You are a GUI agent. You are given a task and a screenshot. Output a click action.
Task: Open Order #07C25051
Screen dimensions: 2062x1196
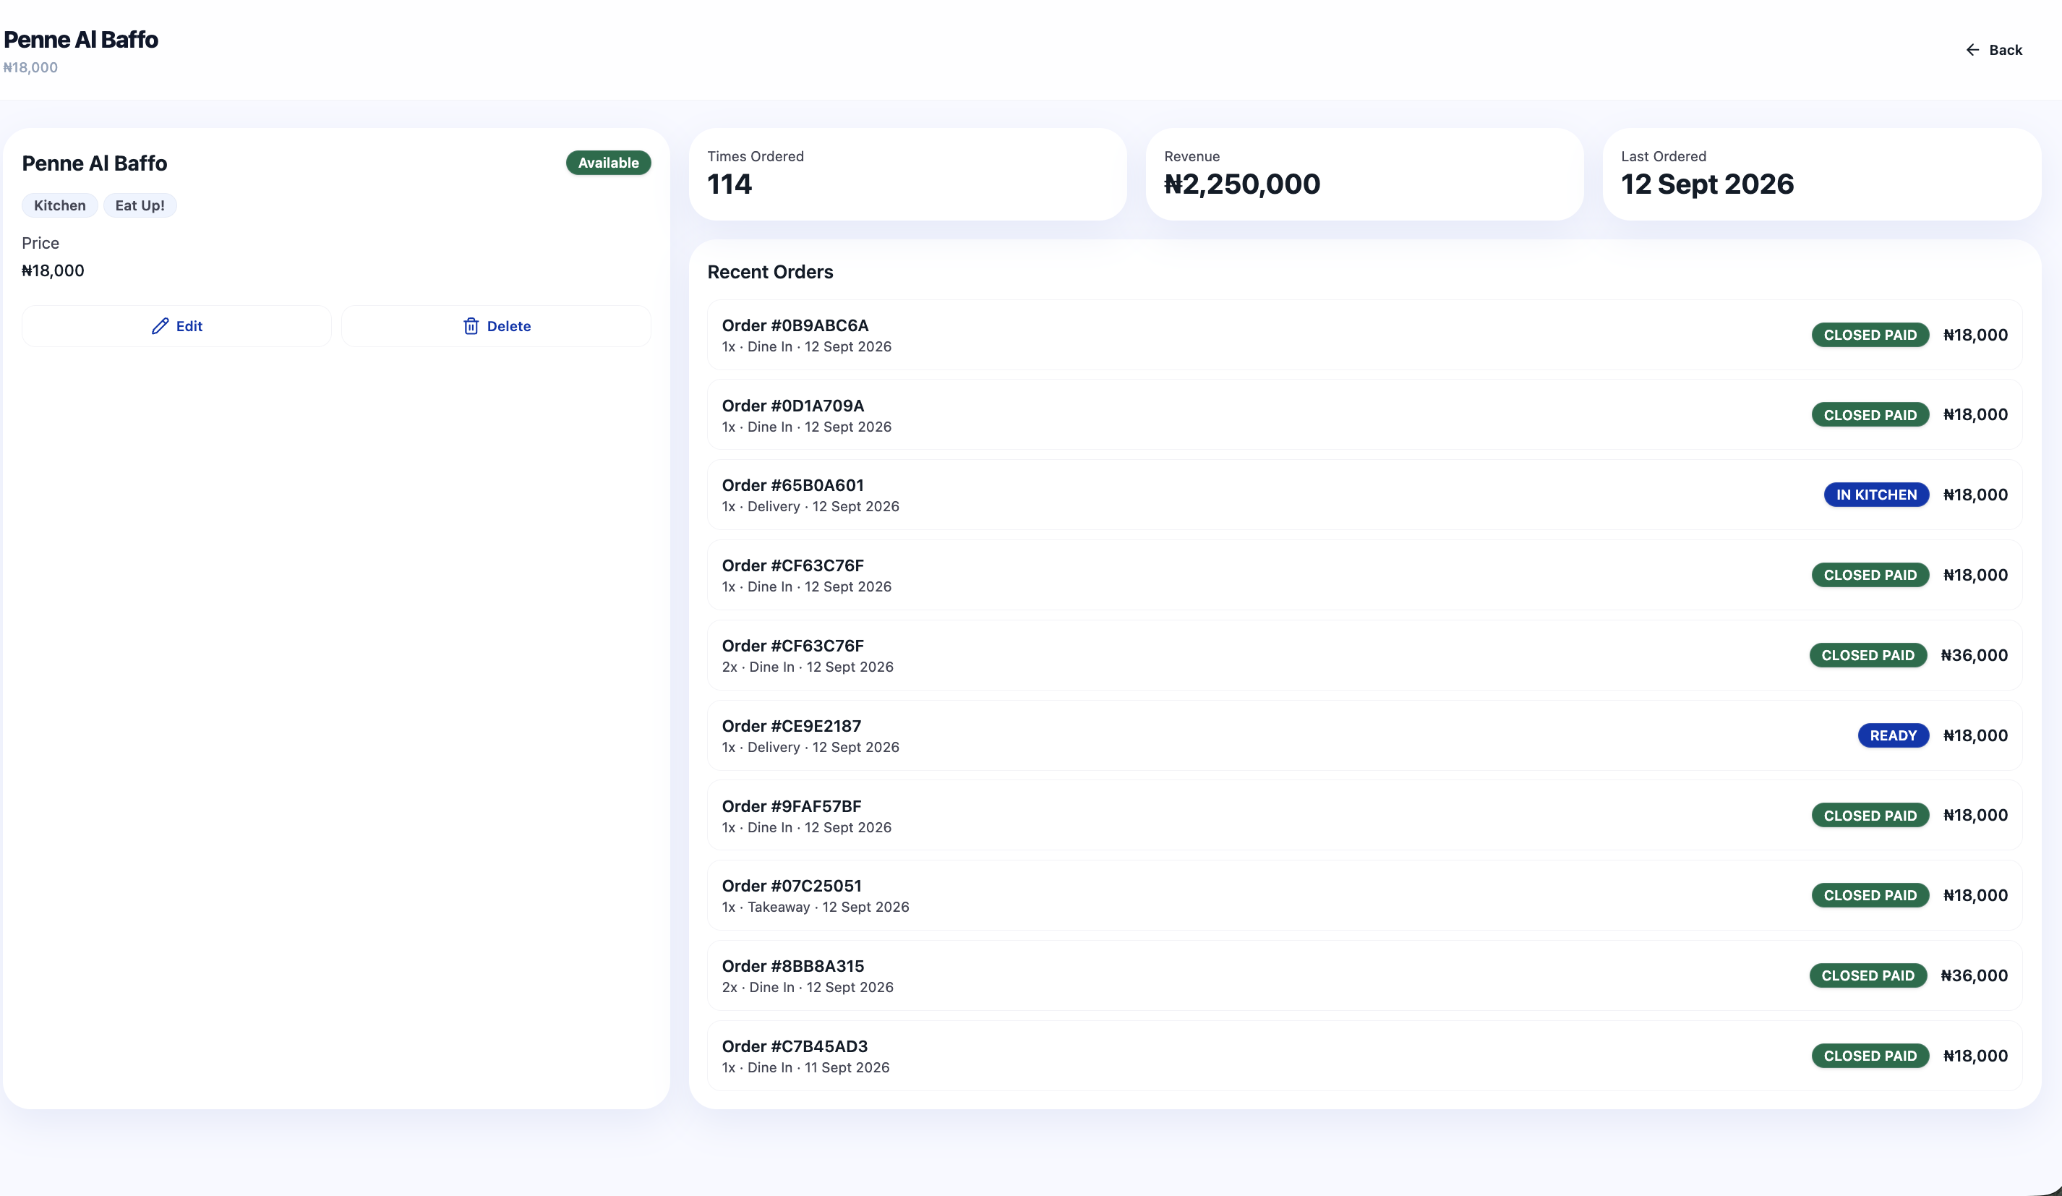(1364, 896)
